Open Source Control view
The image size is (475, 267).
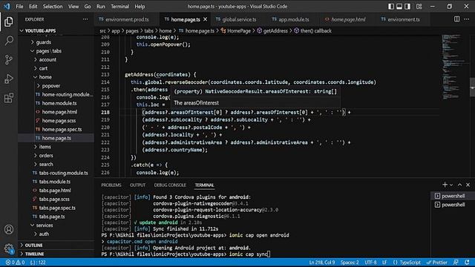9,59
